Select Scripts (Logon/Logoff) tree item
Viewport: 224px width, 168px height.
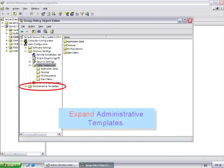tap(48, 58)
